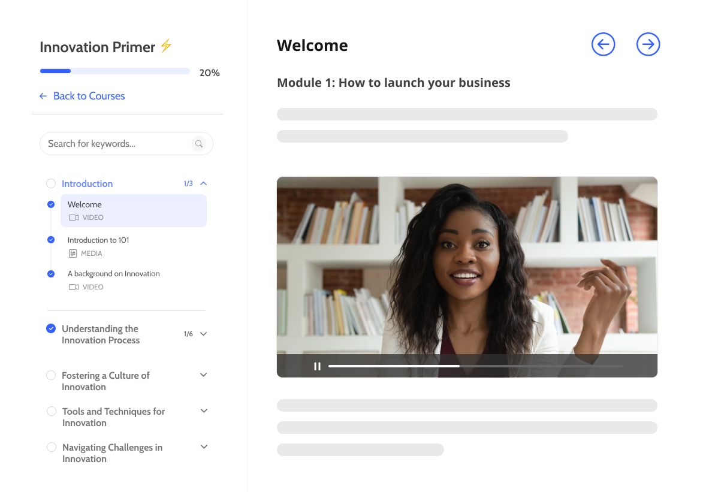Select Tools and Techniques for Innovation title
This screenshot has width=709, height=492.
[113, 417]
